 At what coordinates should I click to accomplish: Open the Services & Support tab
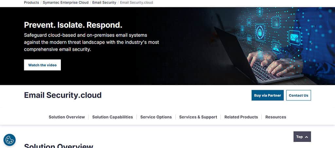click(198, 117)
